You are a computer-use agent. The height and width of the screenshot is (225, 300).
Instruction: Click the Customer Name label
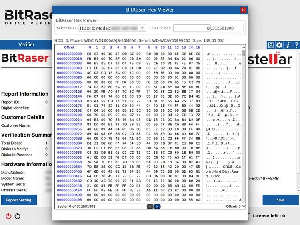coord(16,125)
